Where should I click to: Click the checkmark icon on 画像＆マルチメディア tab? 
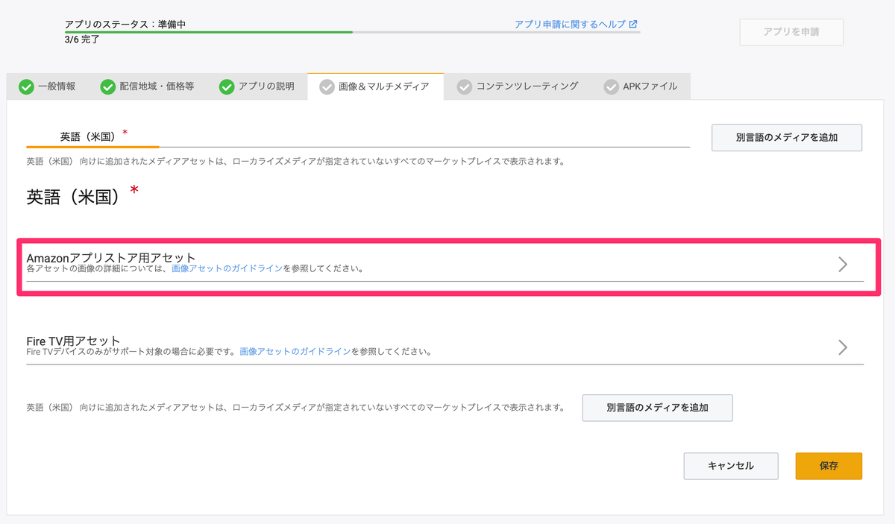[x=326, y=86]
